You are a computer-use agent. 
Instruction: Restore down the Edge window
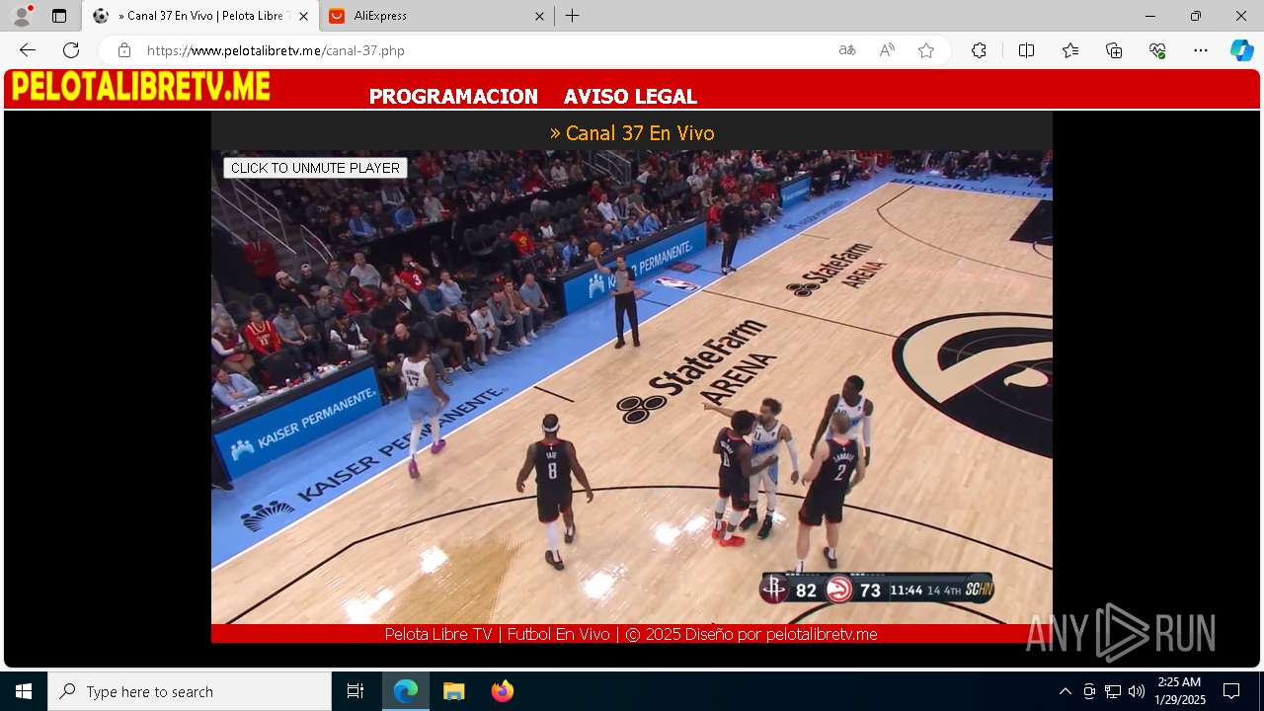pos(1196,16)
